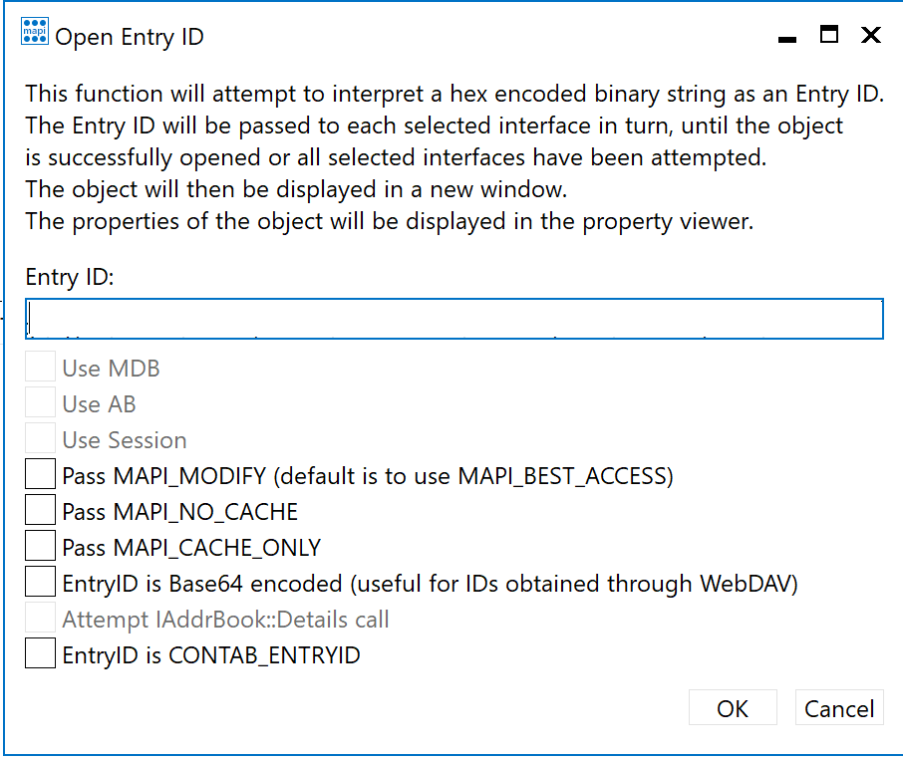Enable Pass MAPI_MODIFY option

40,475
